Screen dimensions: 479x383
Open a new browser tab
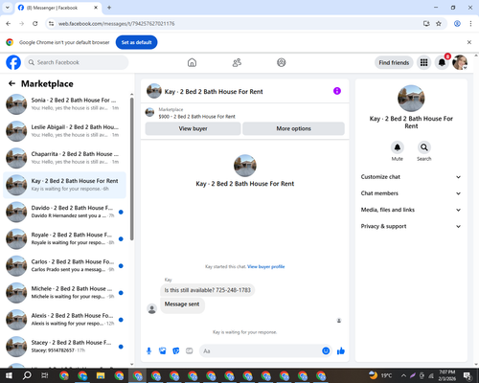click(109, 8)
